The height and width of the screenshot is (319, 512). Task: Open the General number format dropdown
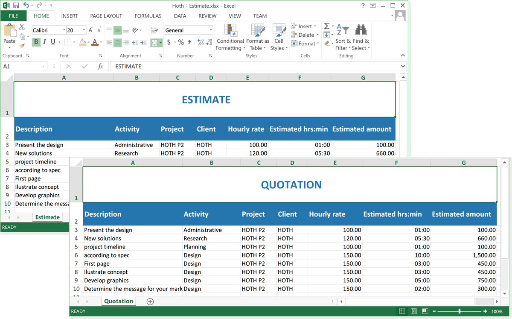tap(211, 30)
